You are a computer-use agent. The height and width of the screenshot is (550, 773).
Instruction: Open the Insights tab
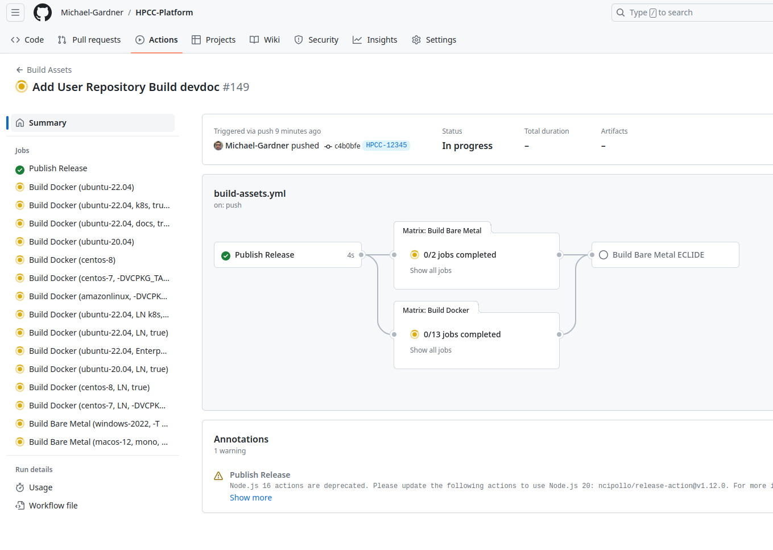pos(375,40)
